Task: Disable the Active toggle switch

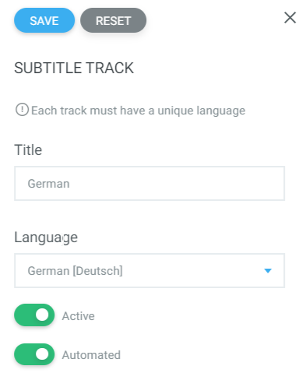Action: click(x=34, y=315)
